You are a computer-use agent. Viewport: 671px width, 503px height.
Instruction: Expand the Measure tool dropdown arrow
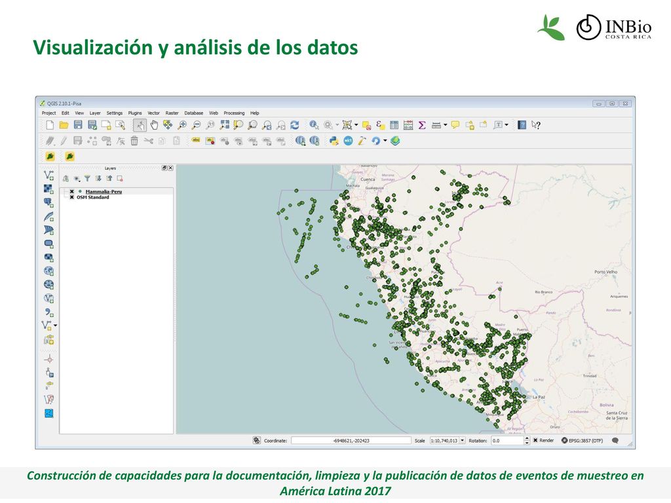coord(445,125)
